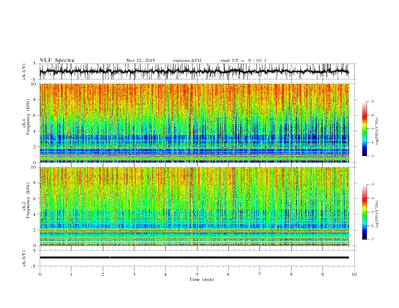
Task: Click the ch.2 spectrogram color scale bar
Action: coord(364,212)
